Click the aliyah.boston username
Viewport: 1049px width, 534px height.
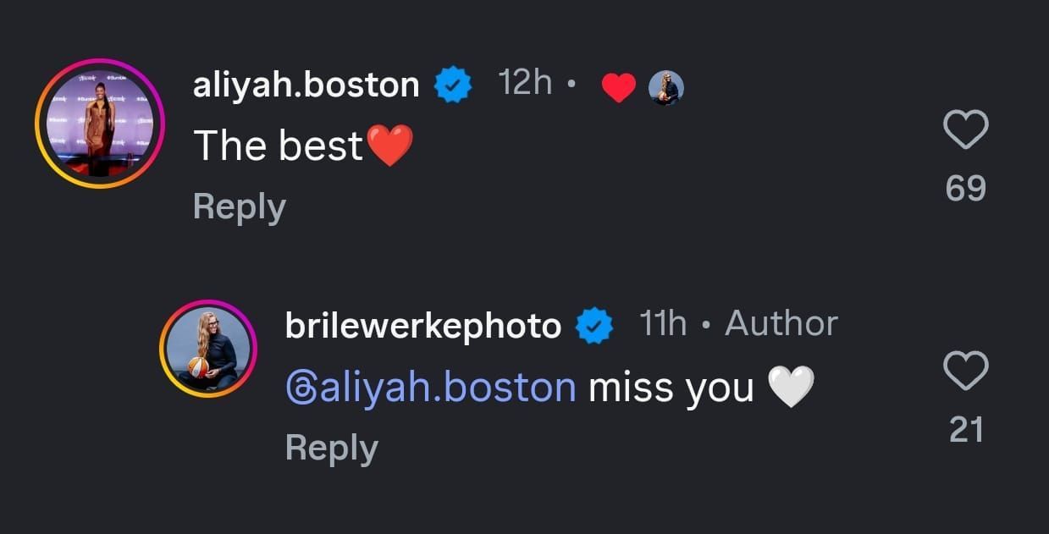(306, 84)
